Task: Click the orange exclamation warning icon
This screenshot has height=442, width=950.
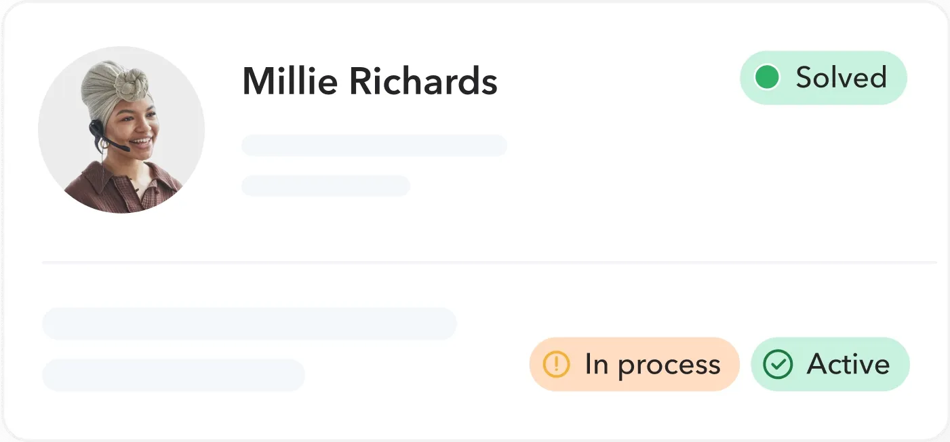Action: click(x=556, y=365)
